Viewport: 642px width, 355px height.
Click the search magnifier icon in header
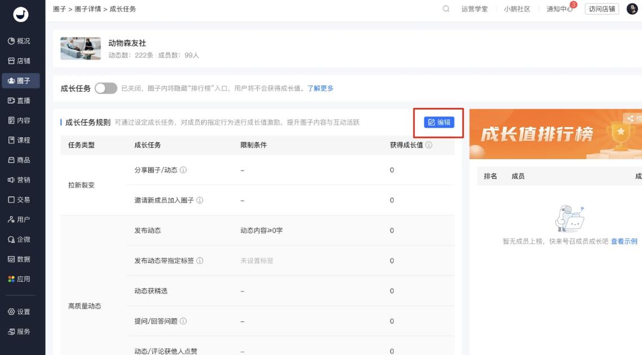[446, 9]
